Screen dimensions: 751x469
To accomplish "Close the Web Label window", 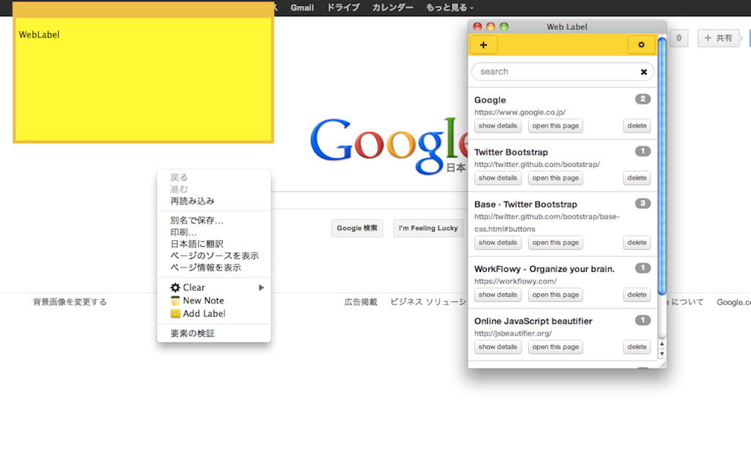I will (477, 27).
